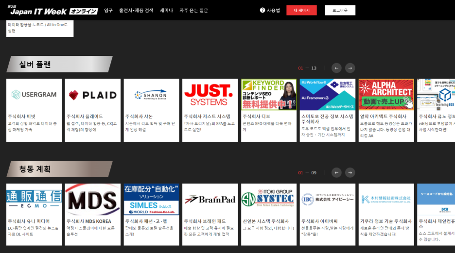This screenshot has height=253, width=455.
Task: Open the USERGRAM logo card
Action: coord(34,95)
